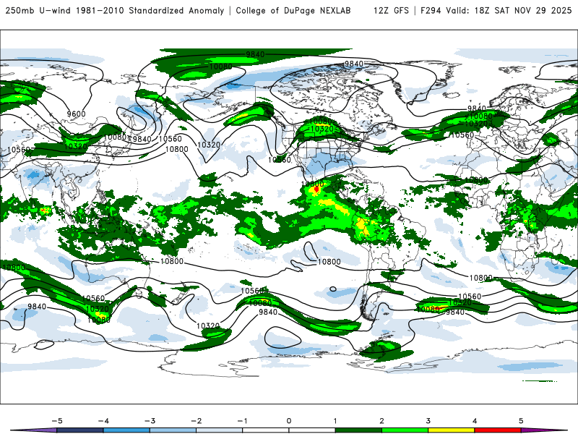Click the '12Z GFS' model run label
The width and height of the screenshot is (578, 434).
(x=391, y=11)
